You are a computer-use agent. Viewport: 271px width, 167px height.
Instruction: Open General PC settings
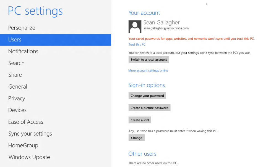(17, 86)
